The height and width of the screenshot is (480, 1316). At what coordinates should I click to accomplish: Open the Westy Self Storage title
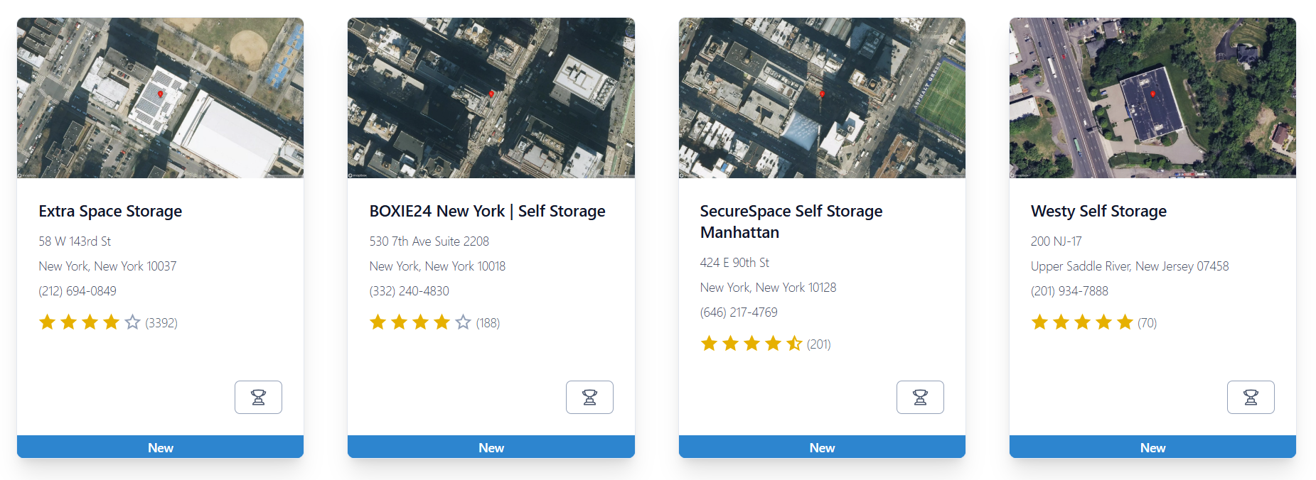[1098, 212]
